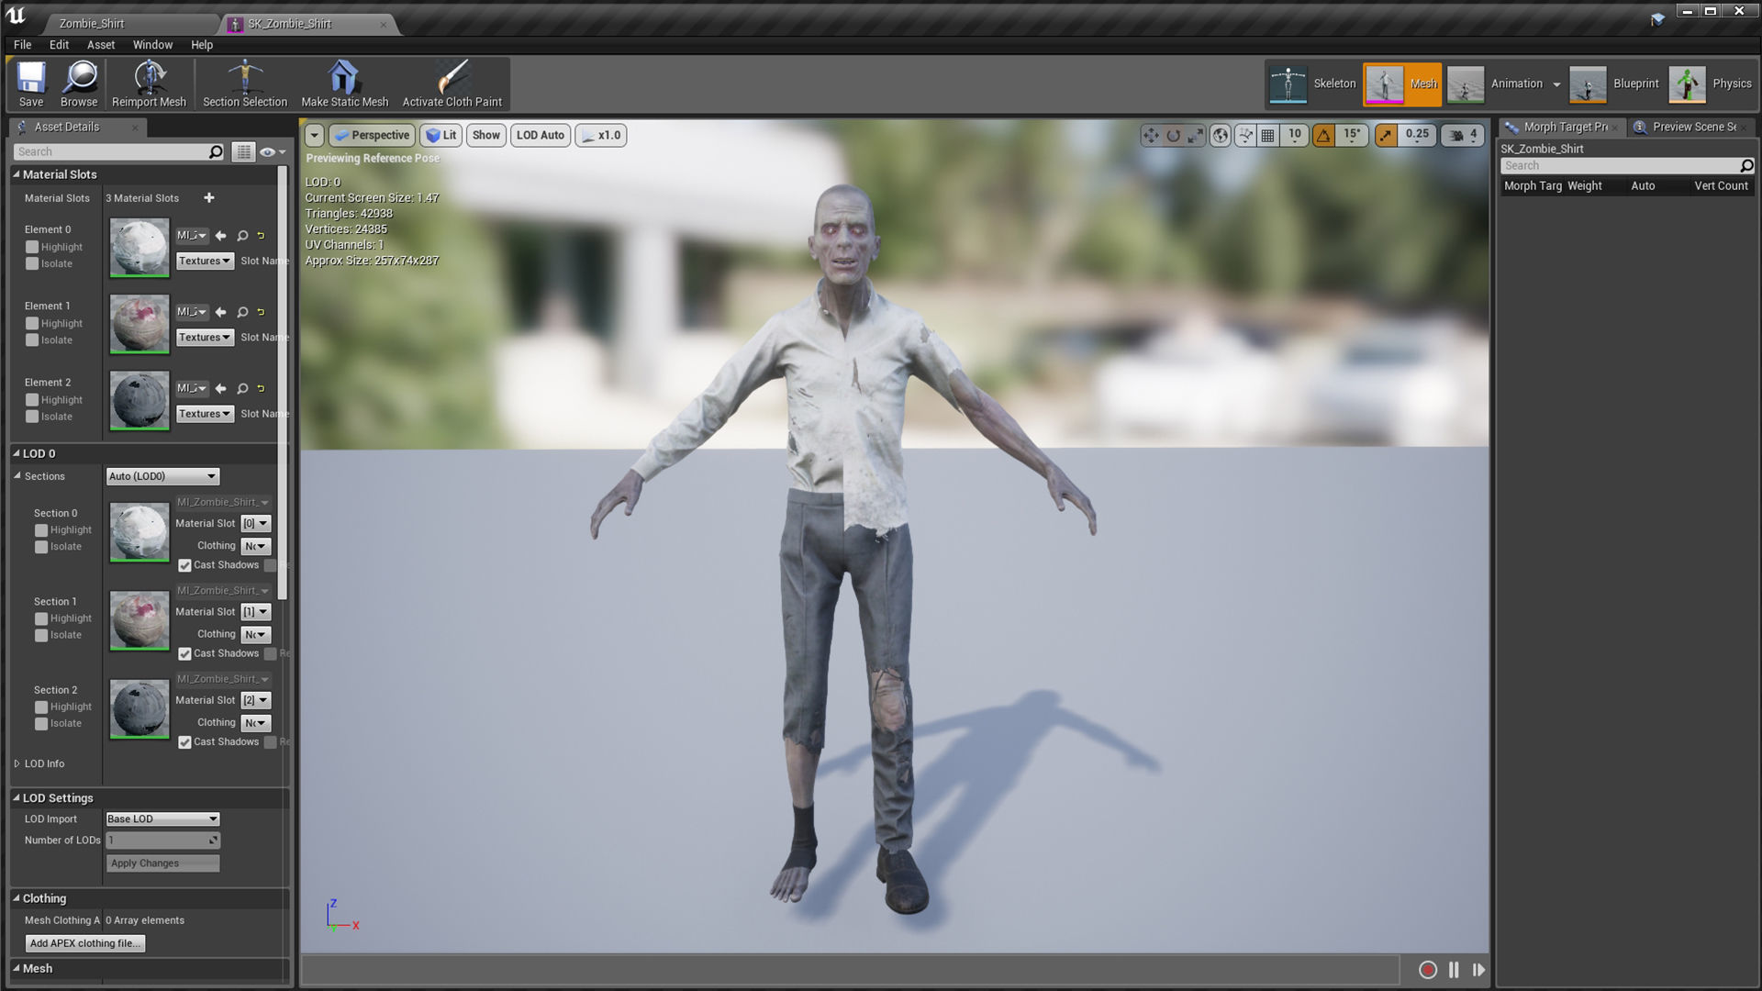Toggle scale snapping icon

(1386, 136)
